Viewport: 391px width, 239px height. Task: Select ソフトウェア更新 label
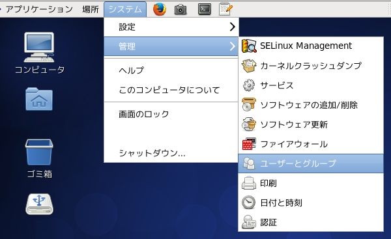point(294,124)
